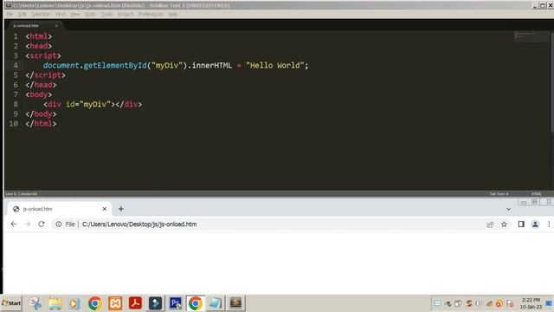Screen dimensions: 554x312
Task: Open Sublime Preferences menu
Action: (151, 14)
